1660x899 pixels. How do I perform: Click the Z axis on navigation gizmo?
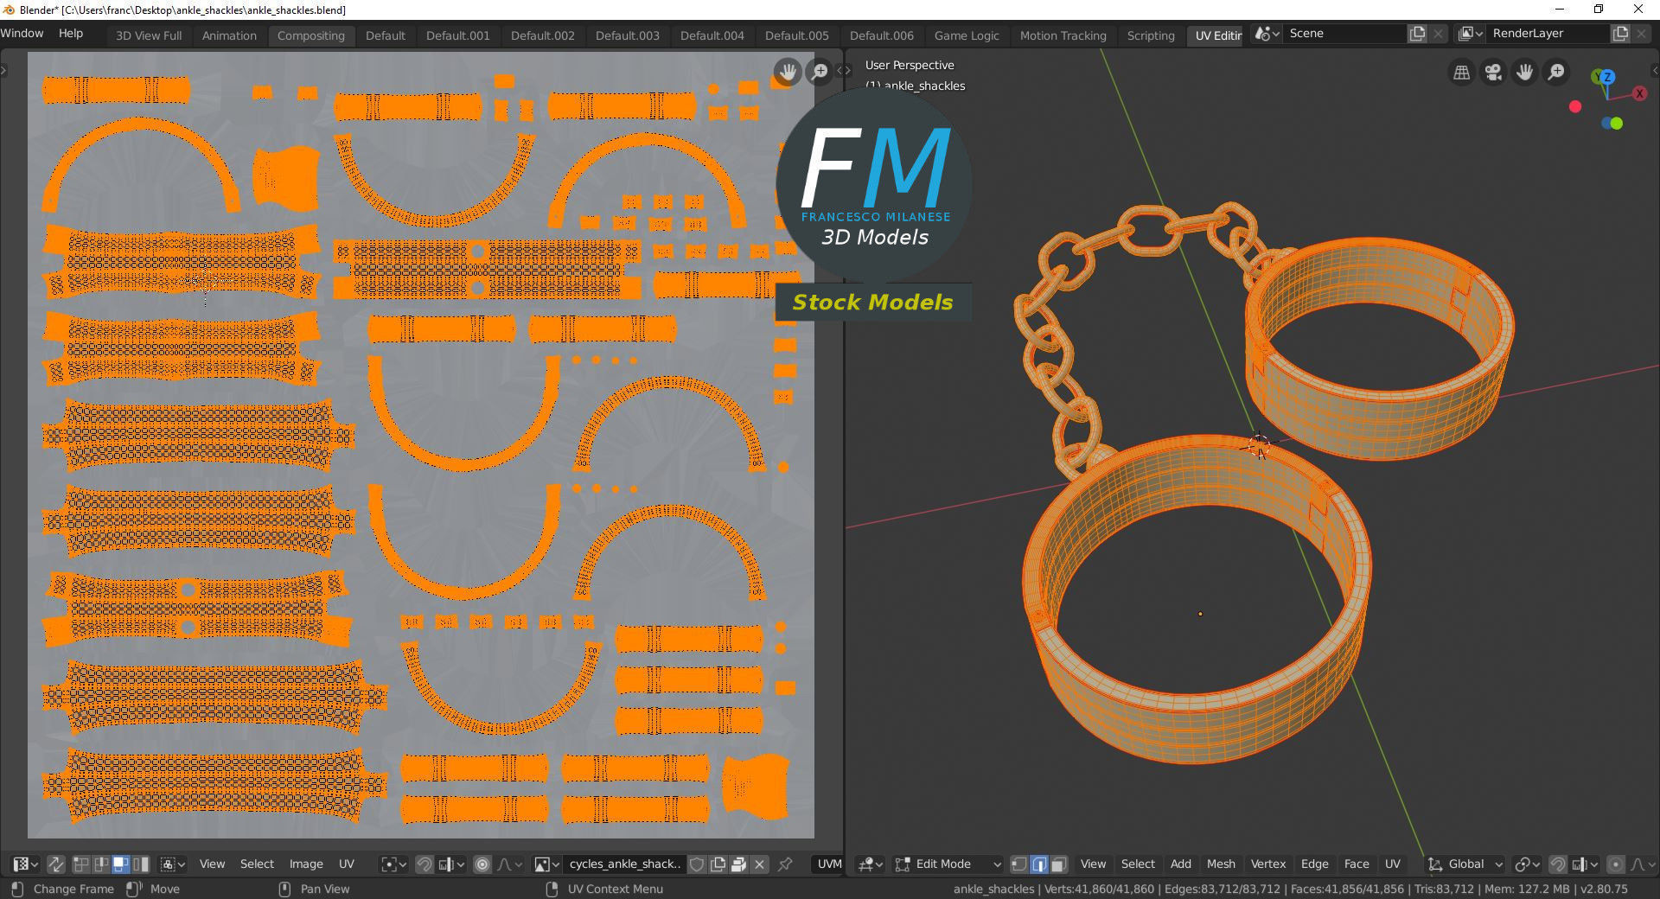tap(1607, 77)
